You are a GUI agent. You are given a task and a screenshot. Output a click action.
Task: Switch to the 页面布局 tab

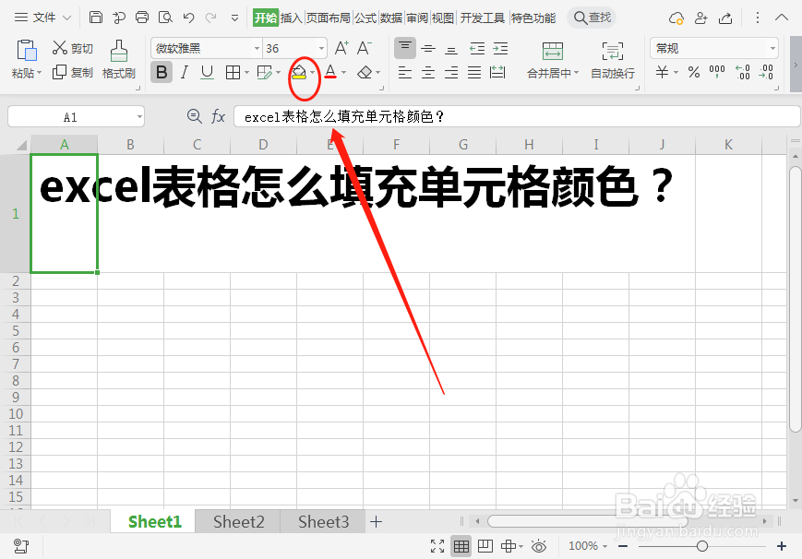click(329, 18)
